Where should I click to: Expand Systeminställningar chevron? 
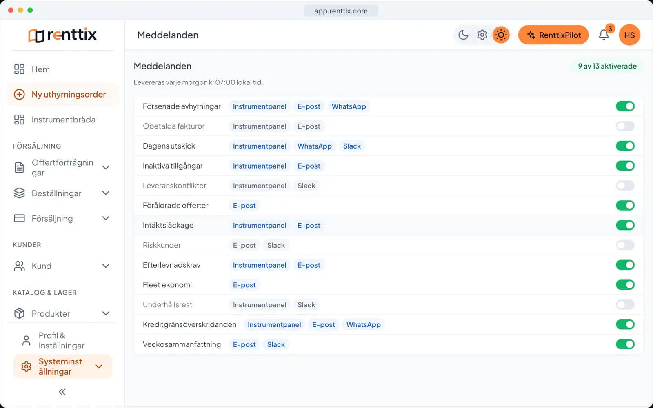[99, 366]
